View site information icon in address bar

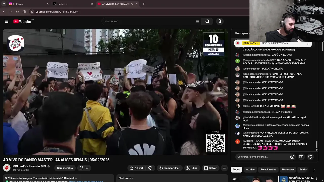click(x=32, y=12)
